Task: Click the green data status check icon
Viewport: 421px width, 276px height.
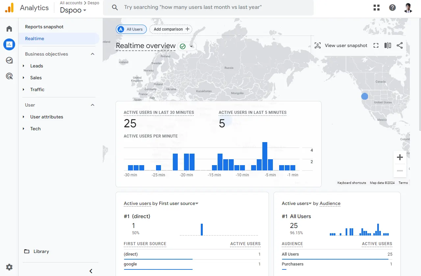Action: pos(183,46)
